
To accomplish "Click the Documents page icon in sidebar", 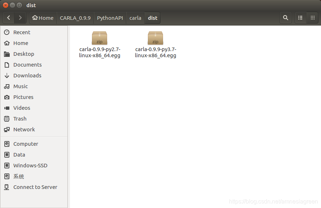I will (x=7, y=65).
